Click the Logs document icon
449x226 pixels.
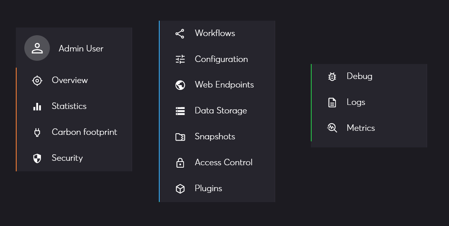(332, 102)
